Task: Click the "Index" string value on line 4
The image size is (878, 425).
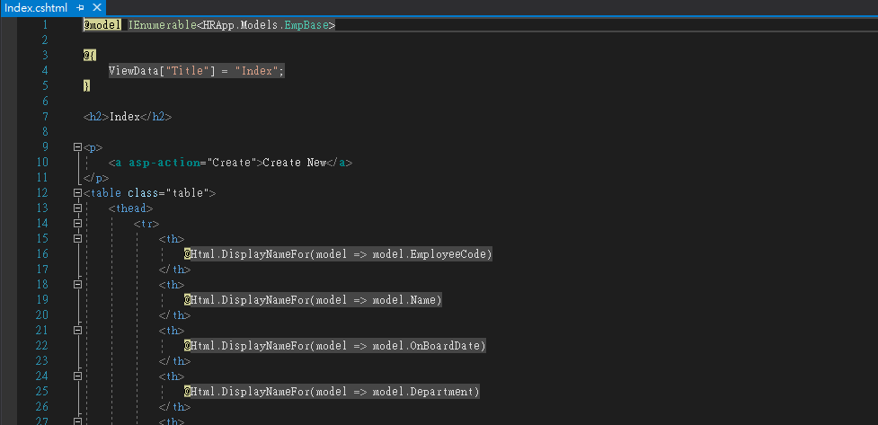Action: (x=256, y=71)
